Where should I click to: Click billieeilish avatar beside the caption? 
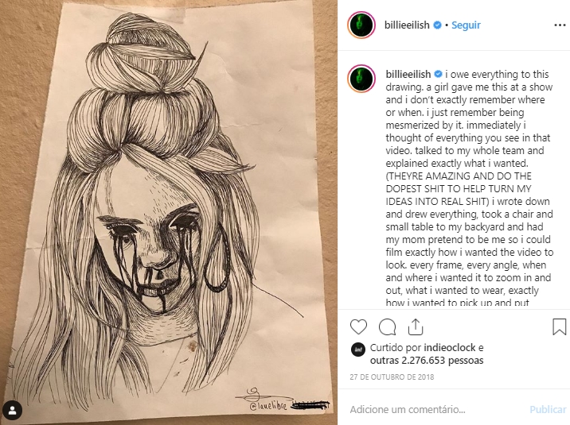361,79
